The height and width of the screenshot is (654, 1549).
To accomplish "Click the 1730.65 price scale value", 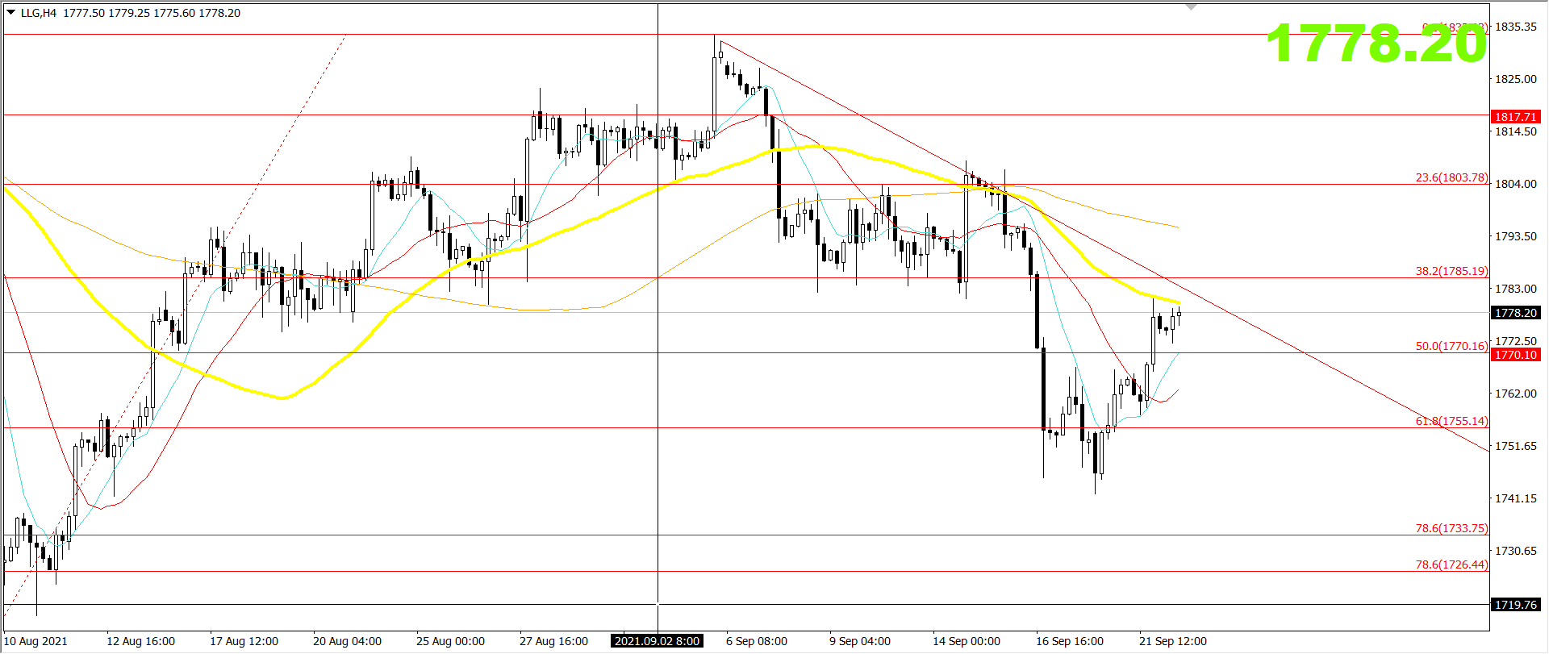I will click(x=1516, y=551).
